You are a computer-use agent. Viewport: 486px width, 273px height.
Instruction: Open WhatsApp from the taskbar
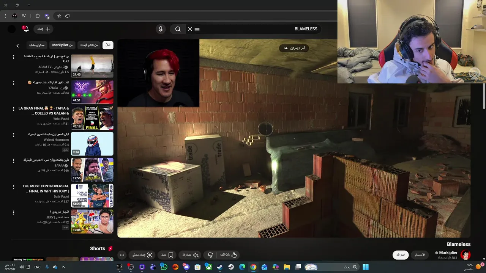click(x=164, y=267)
